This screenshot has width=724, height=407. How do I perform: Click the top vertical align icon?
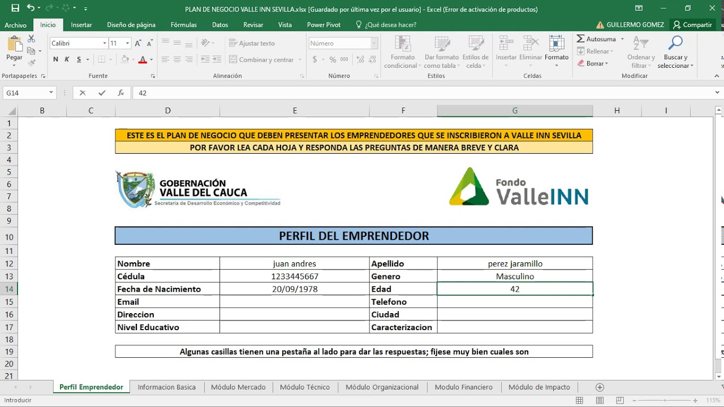click(x=165, y=43)
